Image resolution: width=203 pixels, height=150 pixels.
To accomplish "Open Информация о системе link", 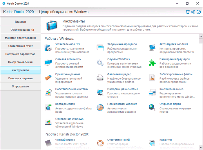I will tap(123, 89).
